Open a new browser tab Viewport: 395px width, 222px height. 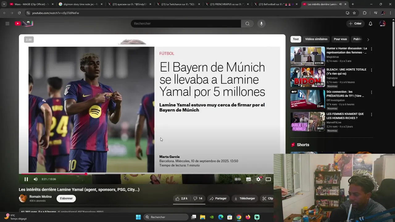(353, 4)
